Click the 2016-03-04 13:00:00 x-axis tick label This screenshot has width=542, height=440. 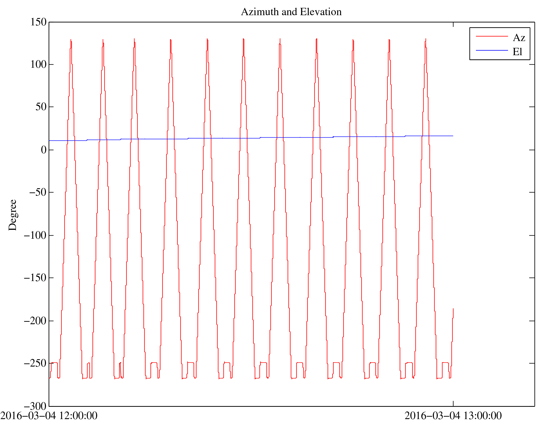(453, 416)
